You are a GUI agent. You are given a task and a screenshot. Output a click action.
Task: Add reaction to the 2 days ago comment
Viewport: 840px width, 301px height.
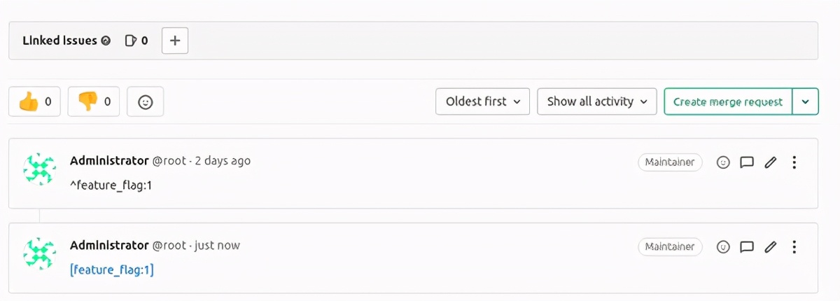[724, 162]
